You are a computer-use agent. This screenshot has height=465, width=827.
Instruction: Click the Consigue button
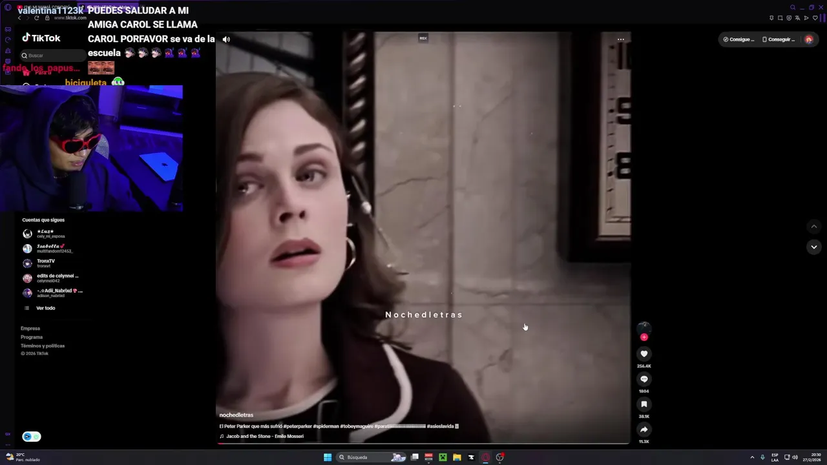click(x=738, y=39)
